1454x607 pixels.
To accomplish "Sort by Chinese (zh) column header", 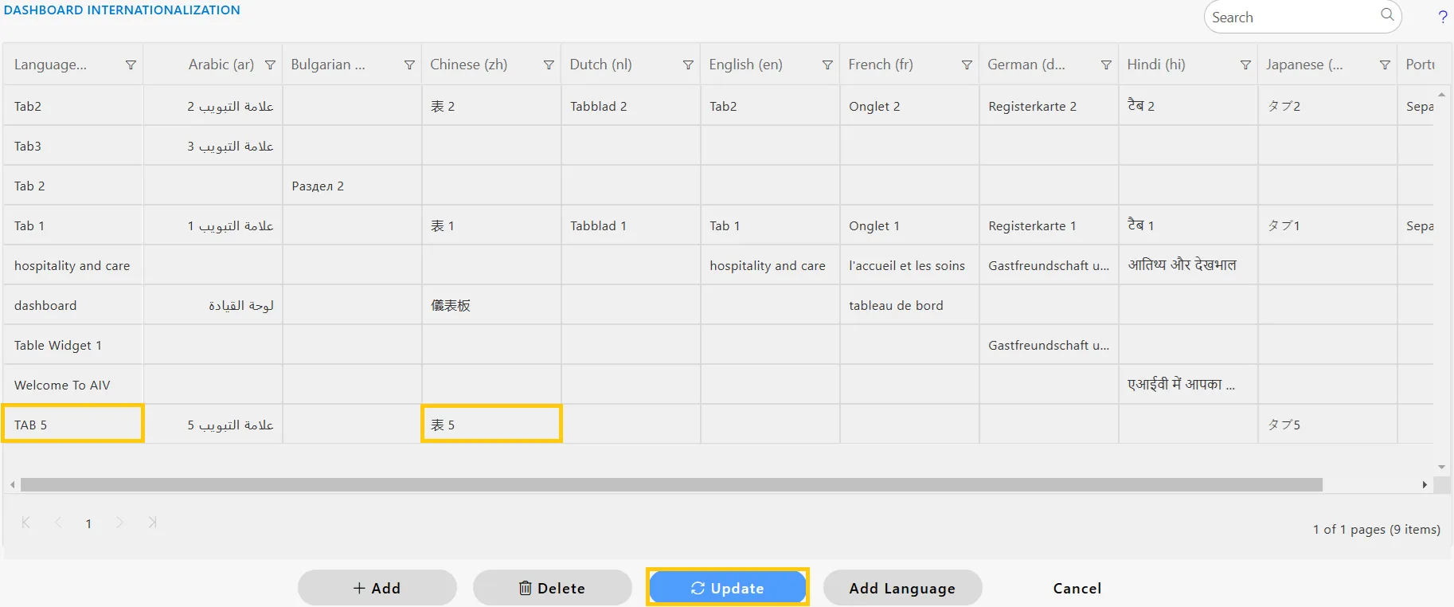I will coord(469,65).
